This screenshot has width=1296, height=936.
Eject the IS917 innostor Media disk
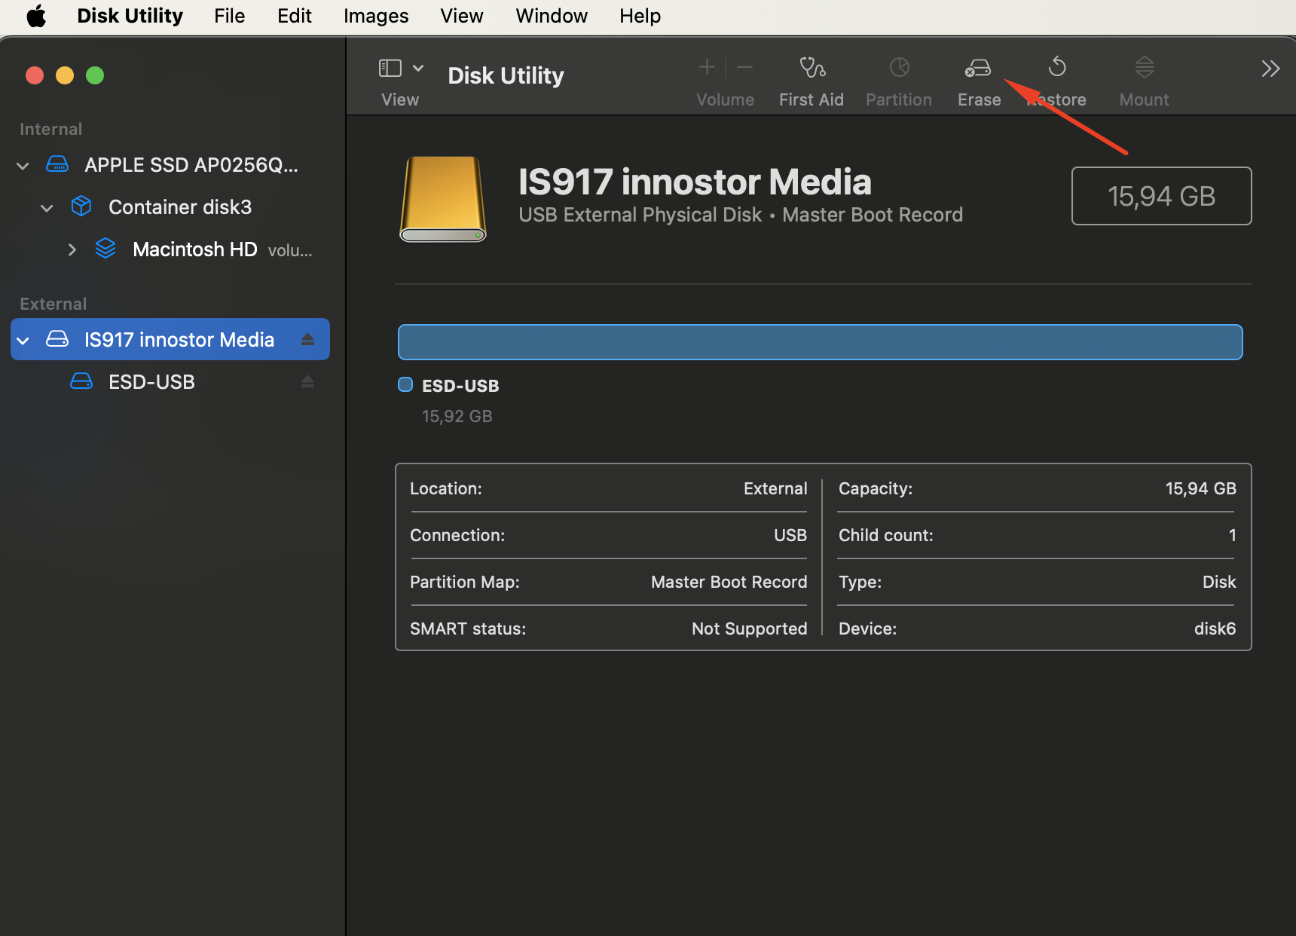click(x=307, y=340)
